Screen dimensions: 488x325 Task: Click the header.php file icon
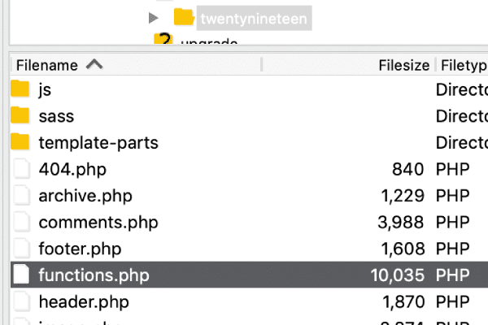(21, 301)
